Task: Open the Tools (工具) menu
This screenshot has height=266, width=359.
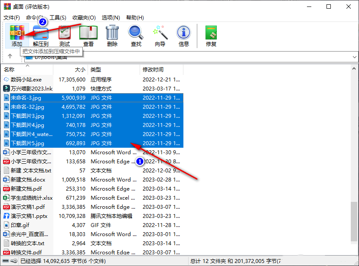Action: (x=58, y=18)
